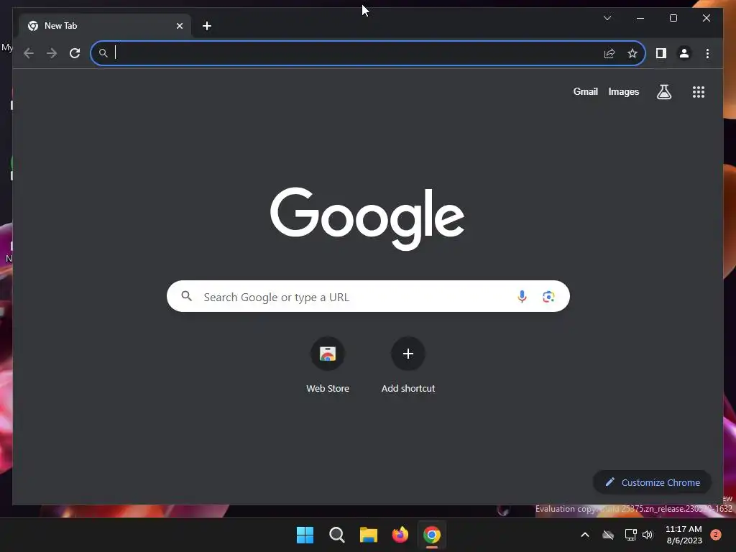Start voice search with microphone
The width and height of the screenshot is (736, 552).
click(522, 297)
